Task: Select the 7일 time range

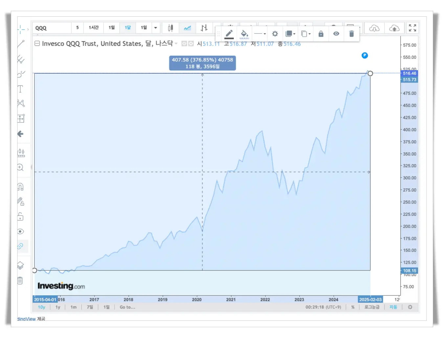Action: (90, 307)
